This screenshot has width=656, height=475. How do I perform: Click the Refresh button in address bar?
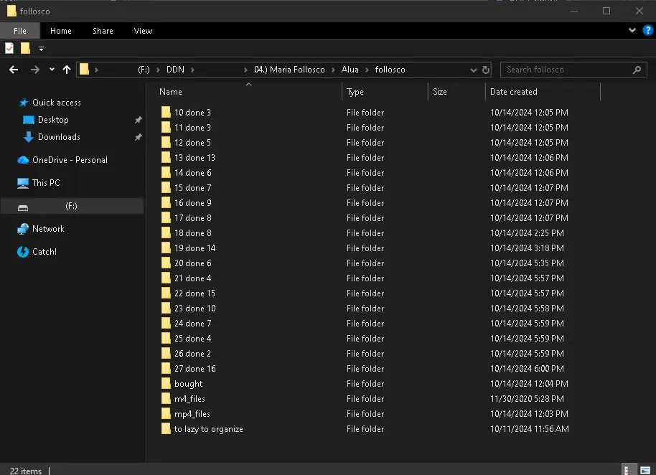point(486,70)
